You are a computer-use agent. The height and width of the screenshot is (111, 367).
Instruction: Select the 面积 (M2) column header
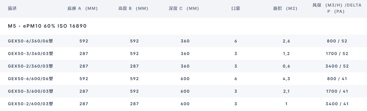tap(285, 9)
